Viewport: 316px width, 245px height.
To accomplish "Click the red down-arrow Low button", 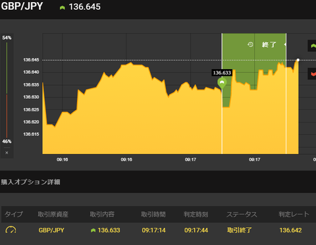I will (312, 74).
